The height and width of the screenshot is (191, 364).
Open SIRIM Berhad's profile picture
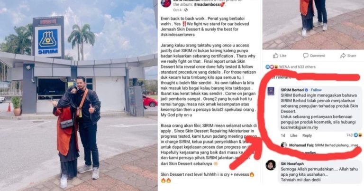coord(271,91)
